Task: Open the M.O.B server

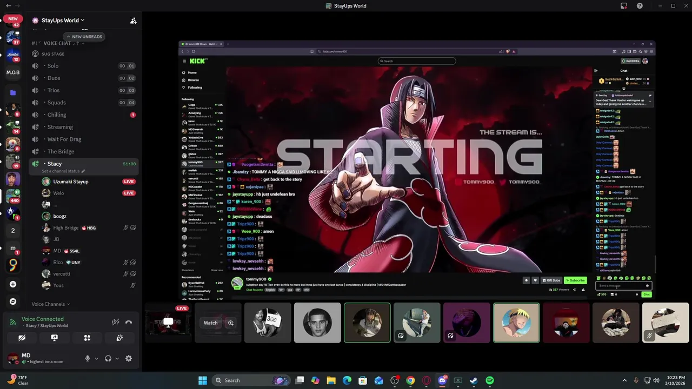Action: (x=13, y=72)
